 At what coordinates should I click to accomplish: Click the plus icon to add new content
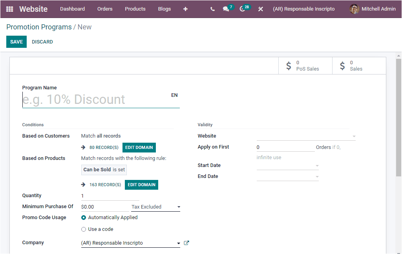point(185,9)
